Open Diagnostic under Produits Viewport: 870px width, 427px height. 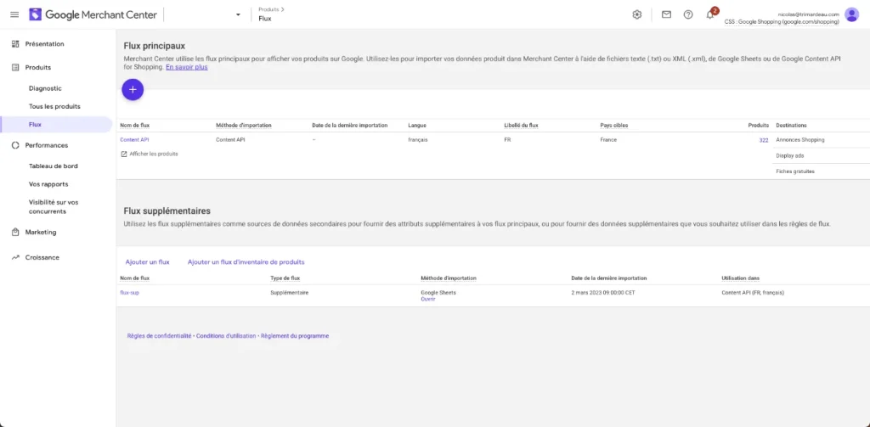pos(45,88)
